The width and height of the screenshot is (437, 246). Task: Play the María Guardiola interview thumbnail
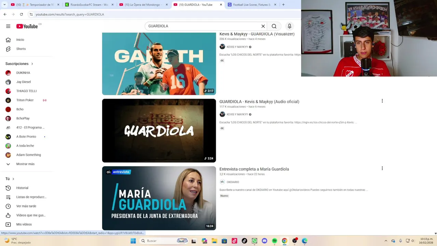[159, 198]
